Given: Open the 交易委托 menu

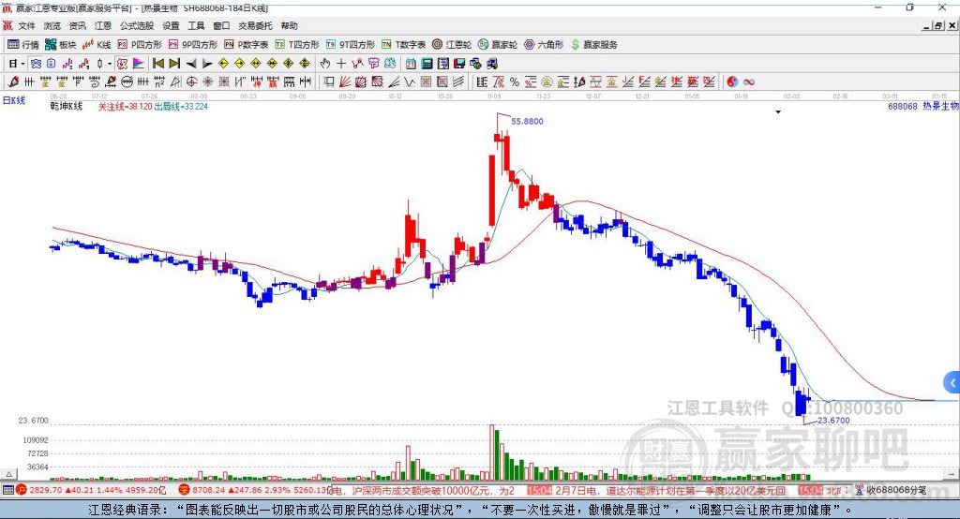Looking at the screenshot, I should coord(255,25).
